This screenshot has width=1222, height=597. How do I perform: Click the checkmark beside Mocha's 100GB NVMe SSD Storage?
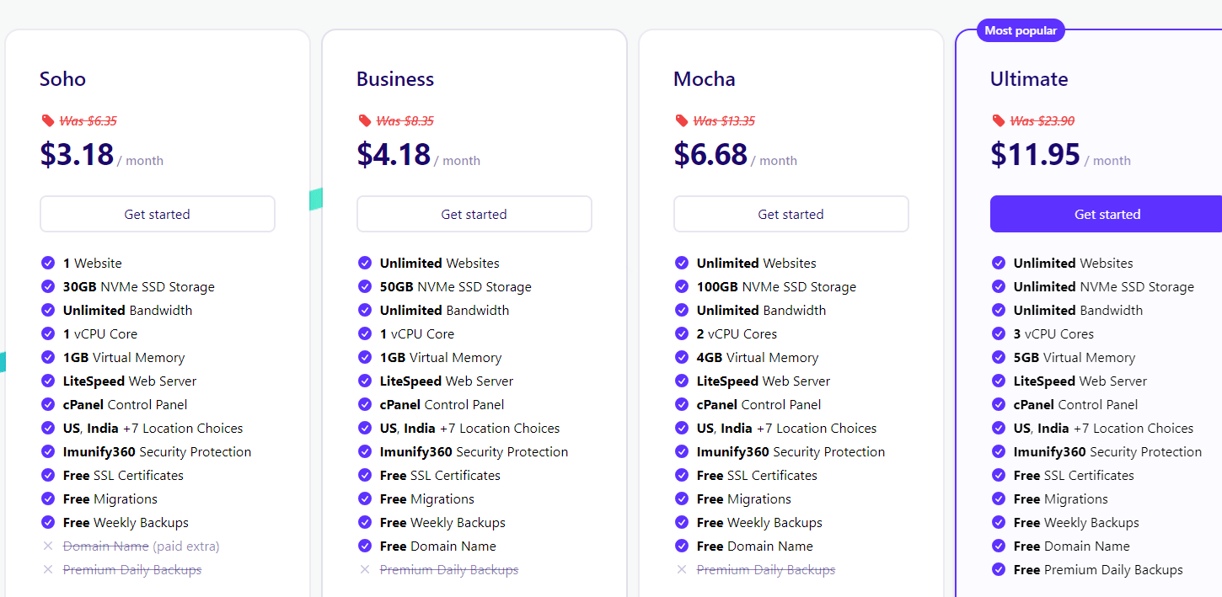[x=682, y=286]
